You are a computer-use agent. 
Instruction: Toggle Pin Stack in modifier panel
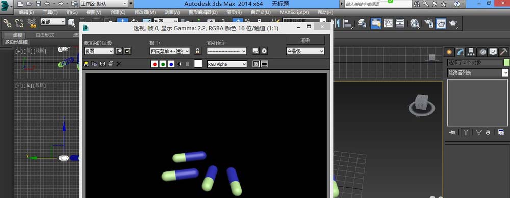pos(452,132)
